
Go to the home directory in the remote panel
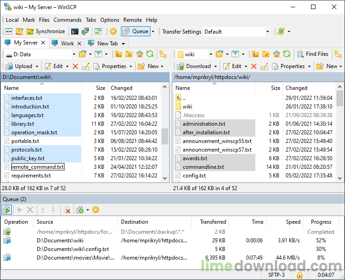pyautogui.click(x=276, y=54)
